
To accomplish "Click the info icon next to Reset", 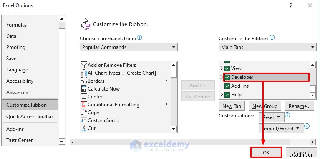I will (287, 115).
